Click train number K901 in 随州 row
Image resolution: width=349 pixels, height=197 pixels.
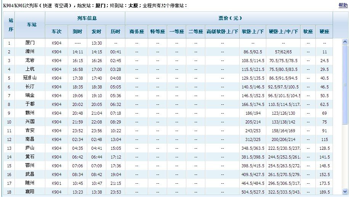point(56,183)
